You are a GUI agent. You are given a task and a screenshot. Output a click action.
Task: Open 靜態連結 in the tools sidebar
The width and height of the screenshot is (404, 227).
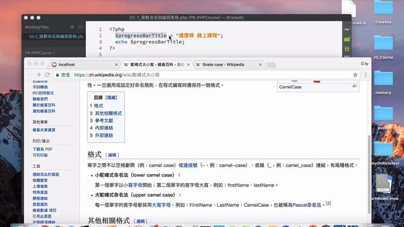(x=40, y=198)
